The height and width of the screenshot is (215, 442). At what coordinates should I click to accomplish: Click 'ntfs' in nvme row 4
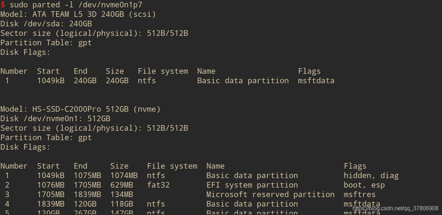tap(156, 204)
